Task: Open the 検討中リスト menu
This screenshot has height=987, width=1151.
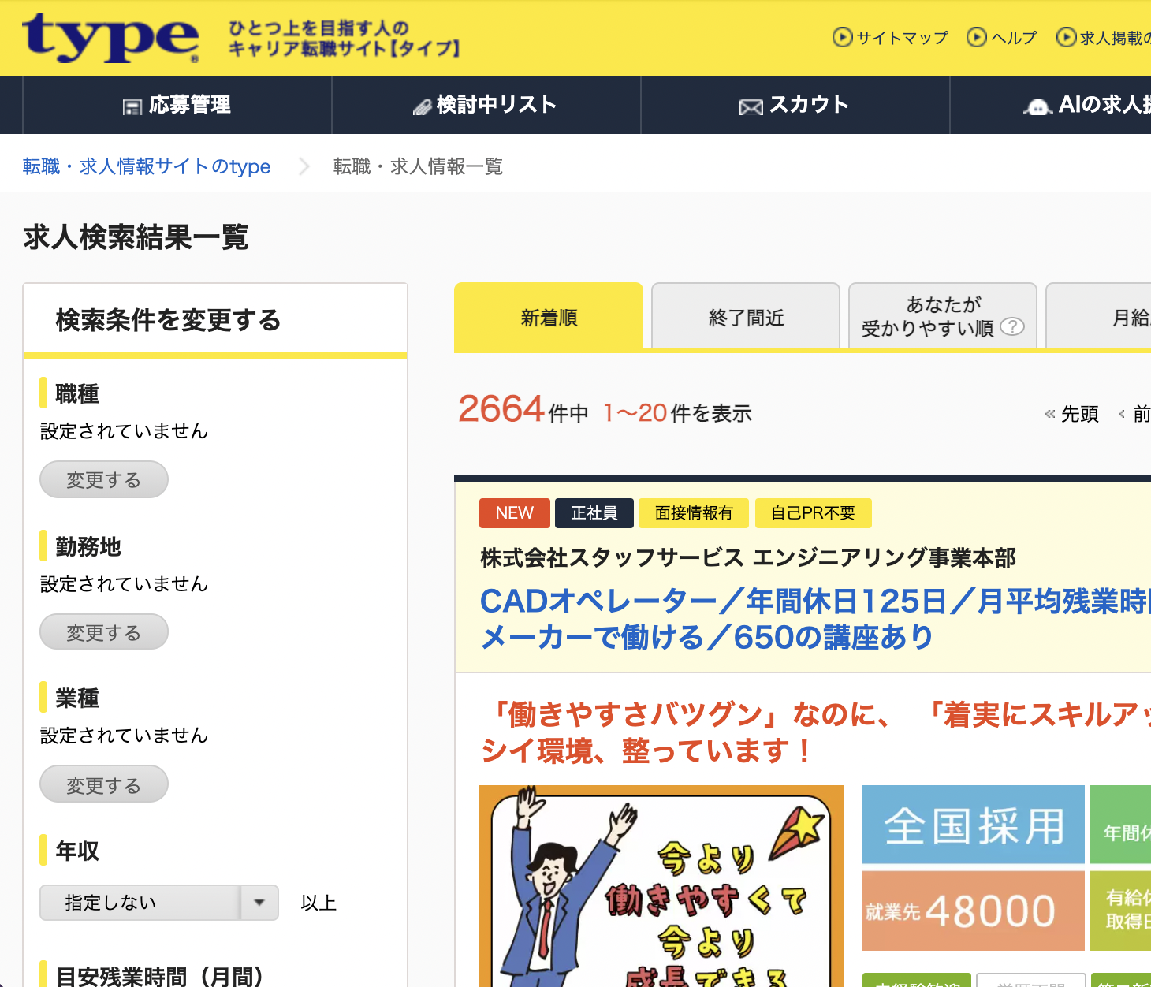Action: pyautogui.click(x=486, y=105)
